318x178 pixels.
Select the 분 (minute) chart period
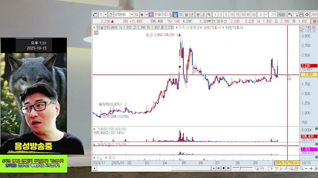pyautogui.click(x=198, y=15)
